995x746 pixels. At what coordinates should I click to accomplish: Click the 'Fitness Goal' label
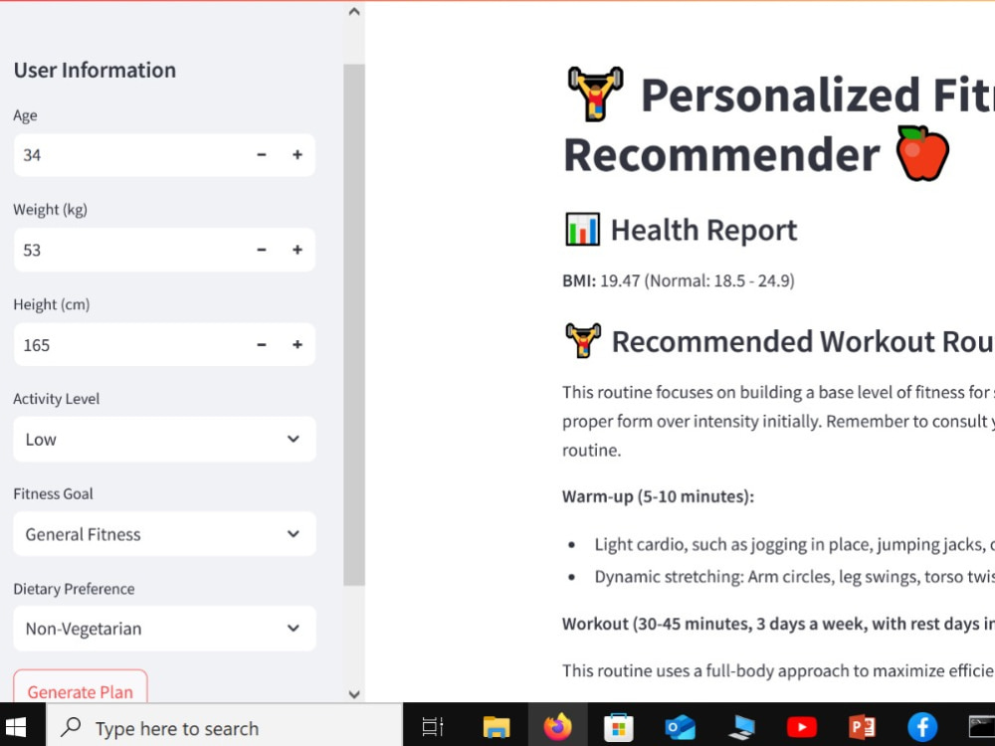54,493
